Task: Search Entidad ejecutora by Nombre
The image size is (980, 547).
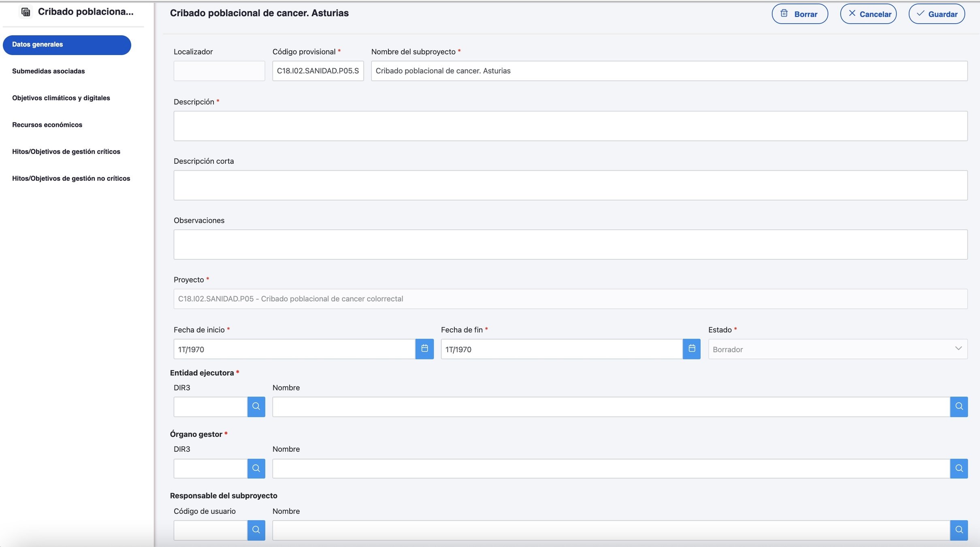Action: (x=959, y=406)
